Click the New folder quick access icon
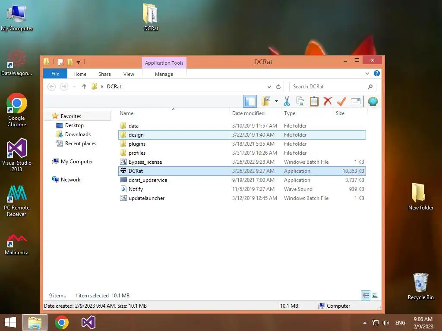 click(x=70, y=62)
